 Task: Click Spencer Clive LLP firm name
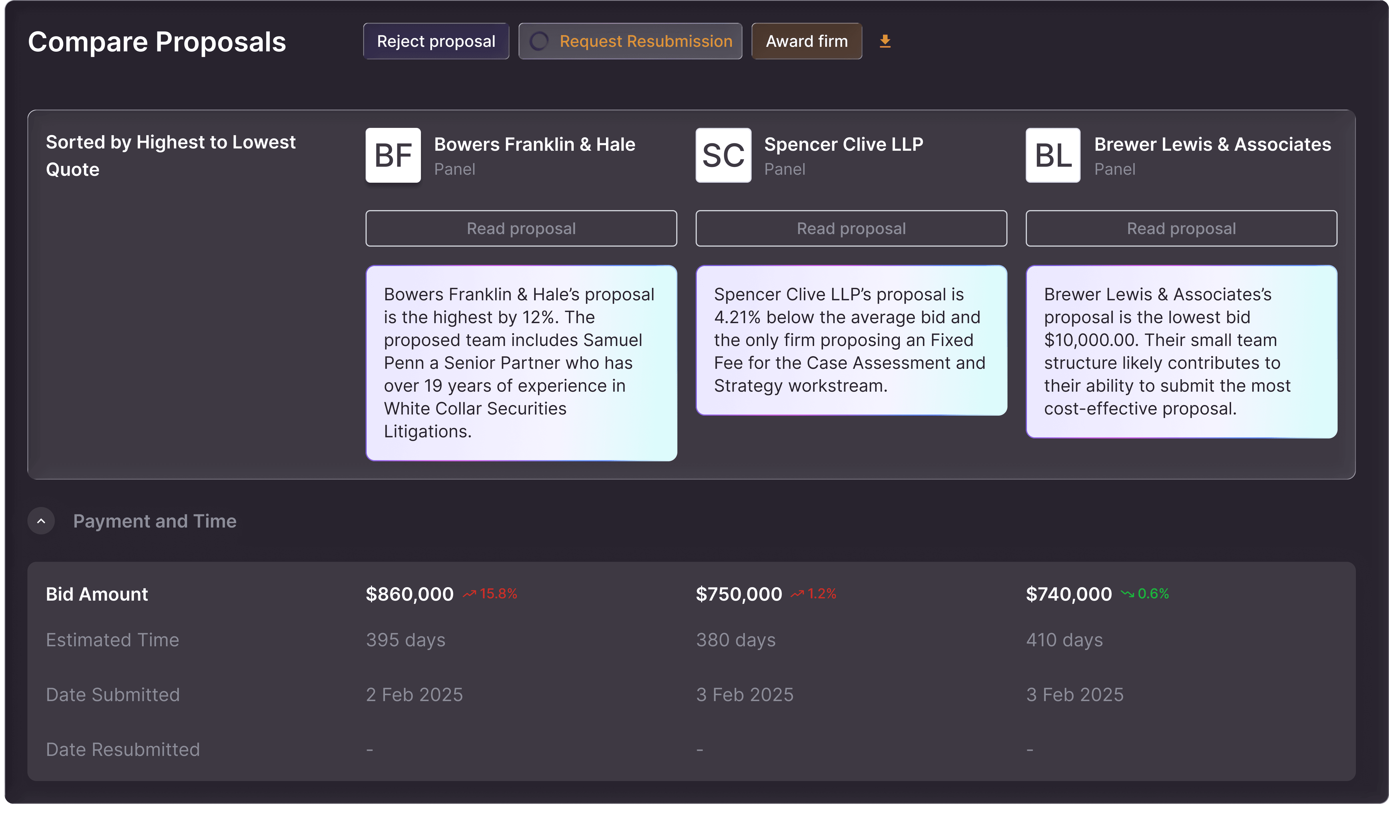point(843,144)
